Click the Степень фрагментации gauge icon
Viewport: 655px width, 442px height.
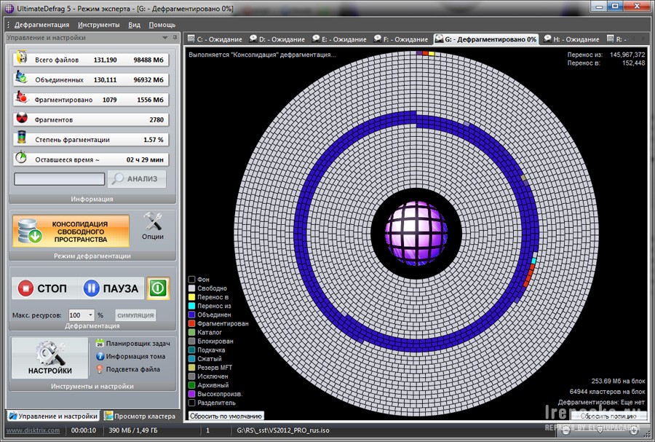pos(22,138)
